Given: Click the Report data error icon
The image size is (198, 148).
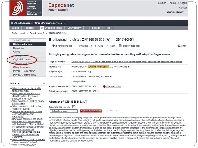Looking at the screenshot, I should pos(120,46).
